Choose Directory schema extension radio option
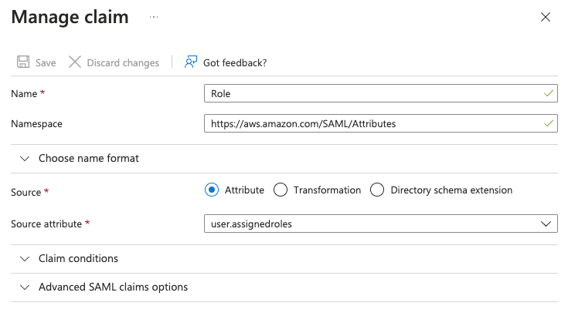568x316 pixels. (377, 190)
